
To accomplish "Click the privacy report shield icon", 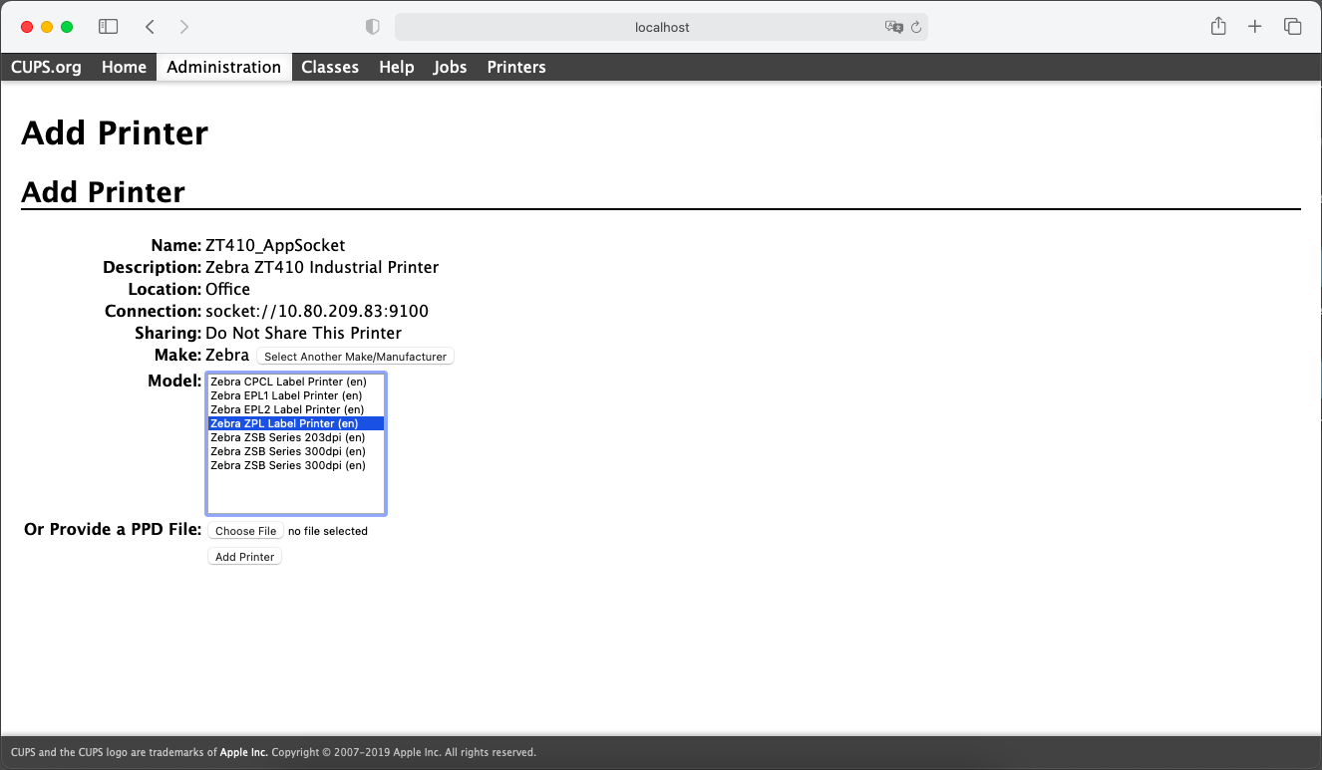I will (x=373, y=27).
